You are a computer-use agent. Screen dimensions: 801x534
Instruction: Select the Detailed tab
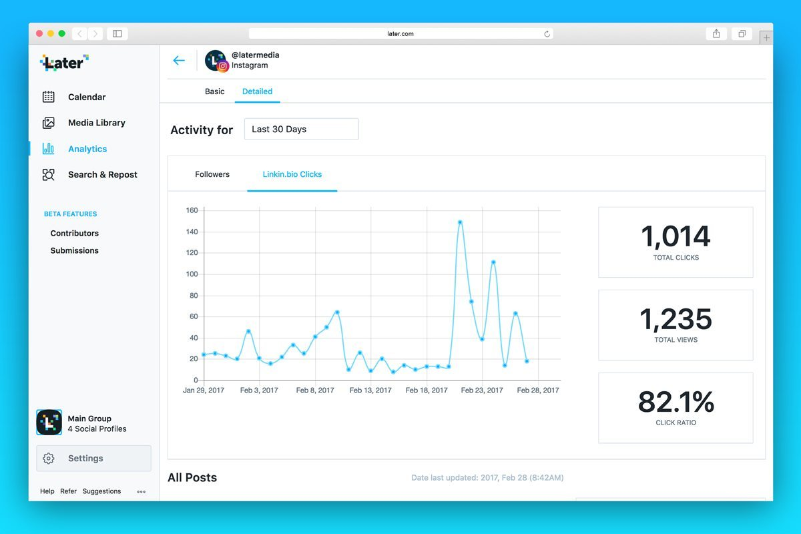(257, 91)
